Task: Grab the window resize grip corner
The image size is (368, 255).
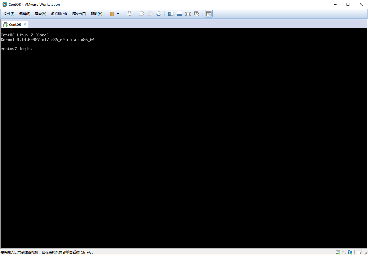Action: [365, 252]
